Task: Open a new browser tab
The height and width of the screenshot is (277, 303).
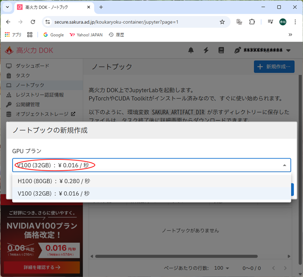Action: (101, 7)
